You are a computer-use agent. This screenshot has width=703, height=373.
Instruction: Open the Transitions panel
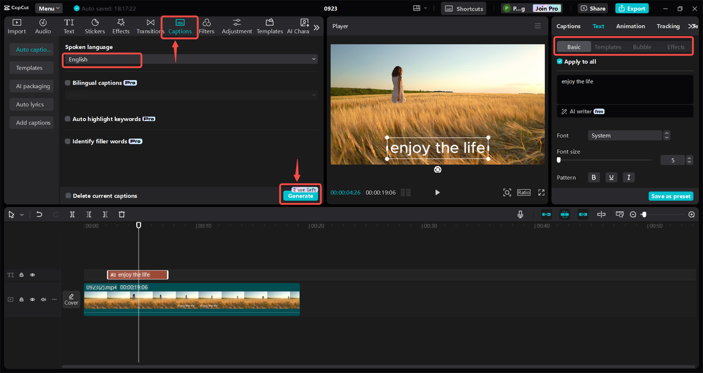click(x=150, y=26)
